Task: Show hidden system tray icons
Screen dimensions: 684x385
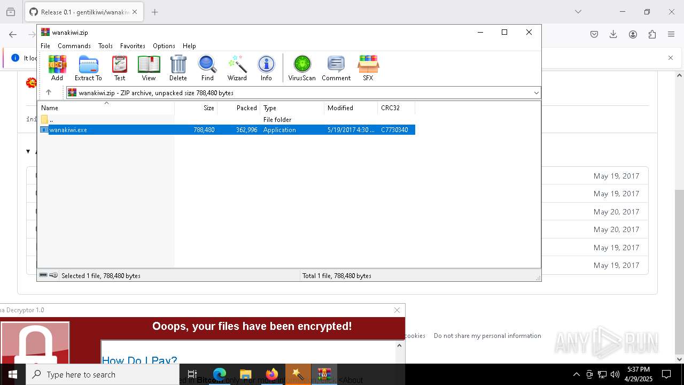Action: click(576, 374)
